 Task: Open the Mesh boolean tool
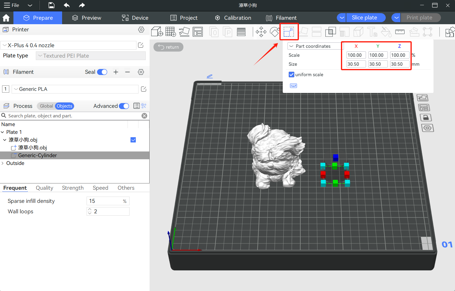pyautogui.click(x=331, y=32)
